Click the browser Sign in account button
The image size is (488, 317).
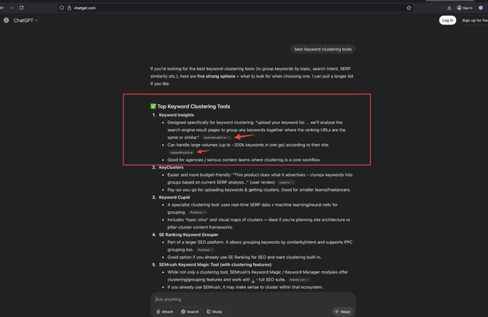(464, 8)
